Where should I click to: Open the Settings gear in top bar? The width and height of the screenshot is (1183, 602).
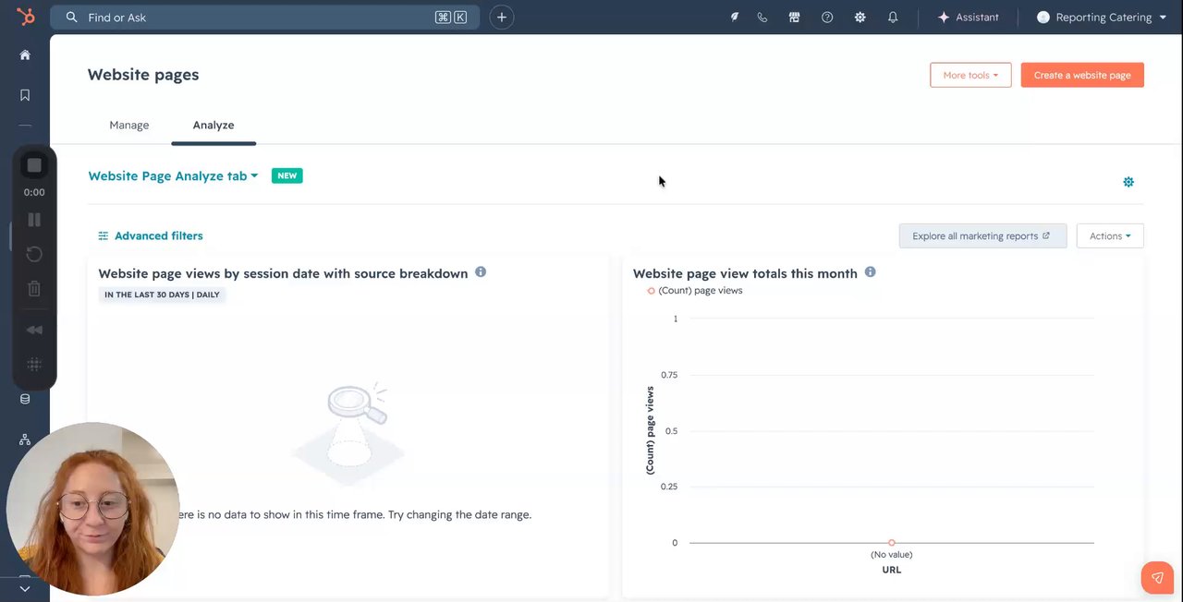click(x=860, y=18)
